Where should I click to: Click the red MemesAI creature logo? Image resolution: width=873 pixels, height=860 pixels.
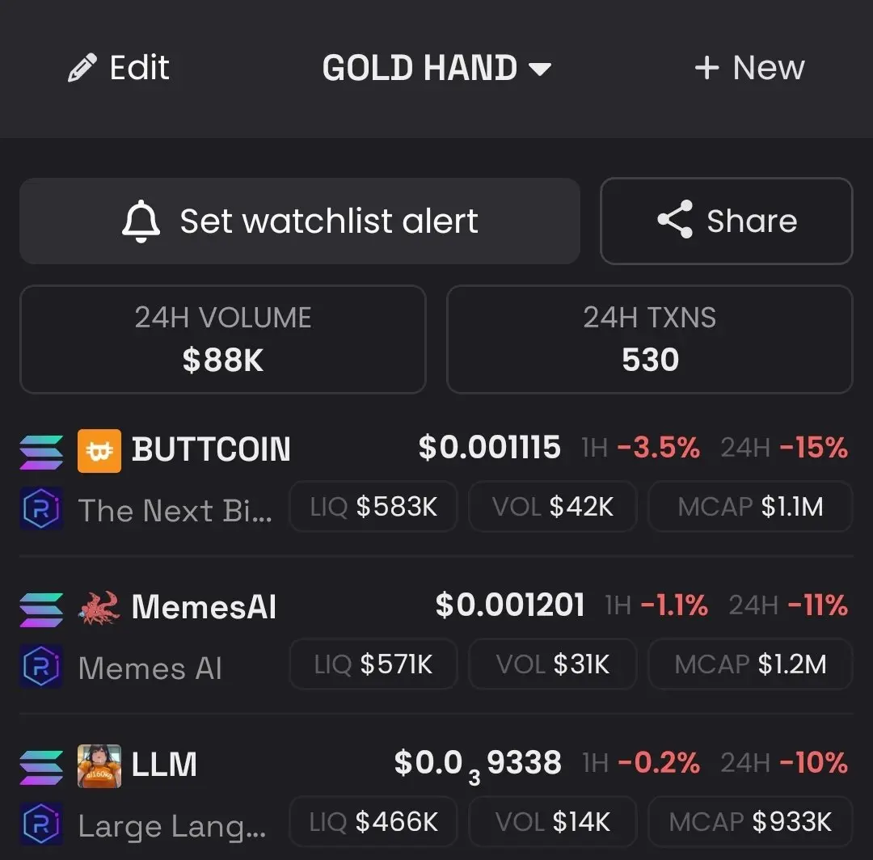click(99, 608)
